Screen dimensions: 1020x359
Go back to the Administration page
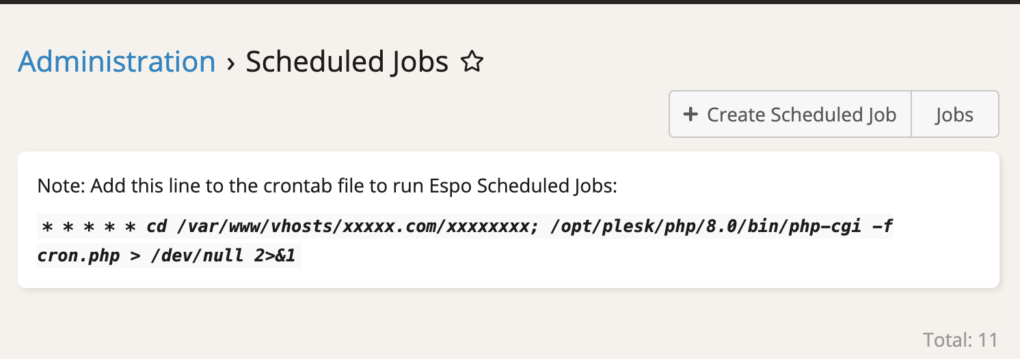pyautogui.click(x=117, y=62)
